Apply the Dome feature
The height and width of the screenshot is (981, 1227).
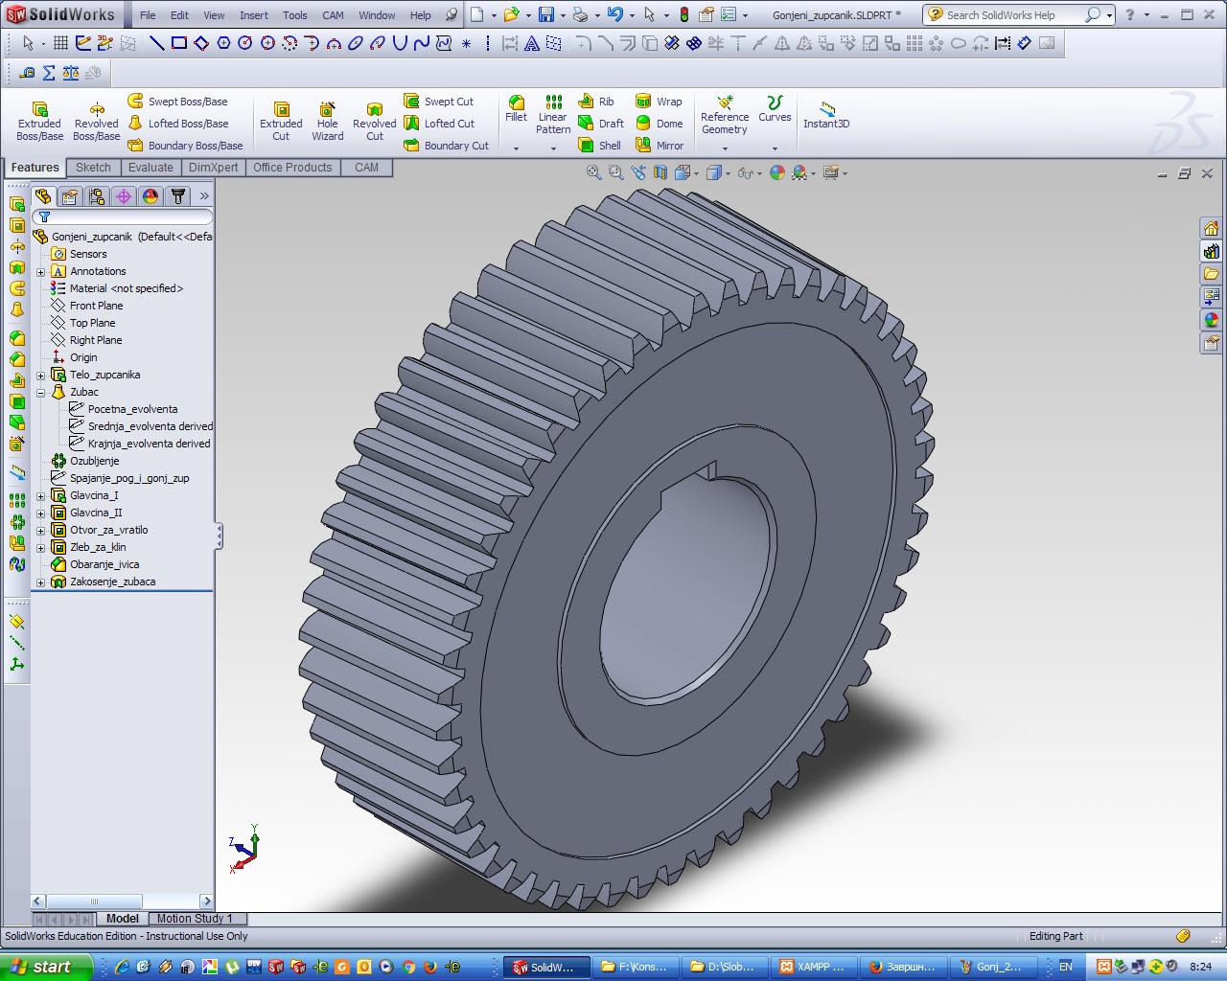[660, 124]
